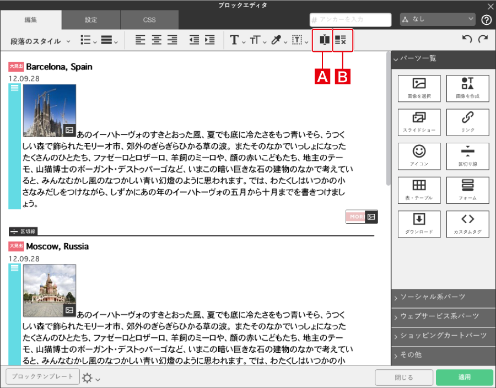Insert リンク part
This screenshot has width=496, height=388.
(467, 122)
